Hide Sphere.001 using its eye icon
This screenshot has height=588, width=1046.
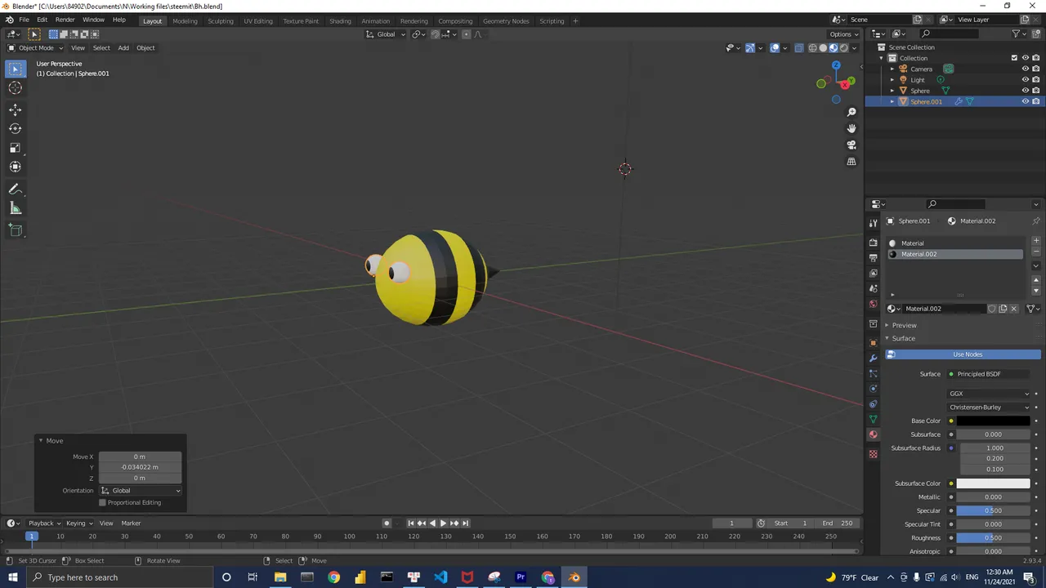tap(1025, 101)
